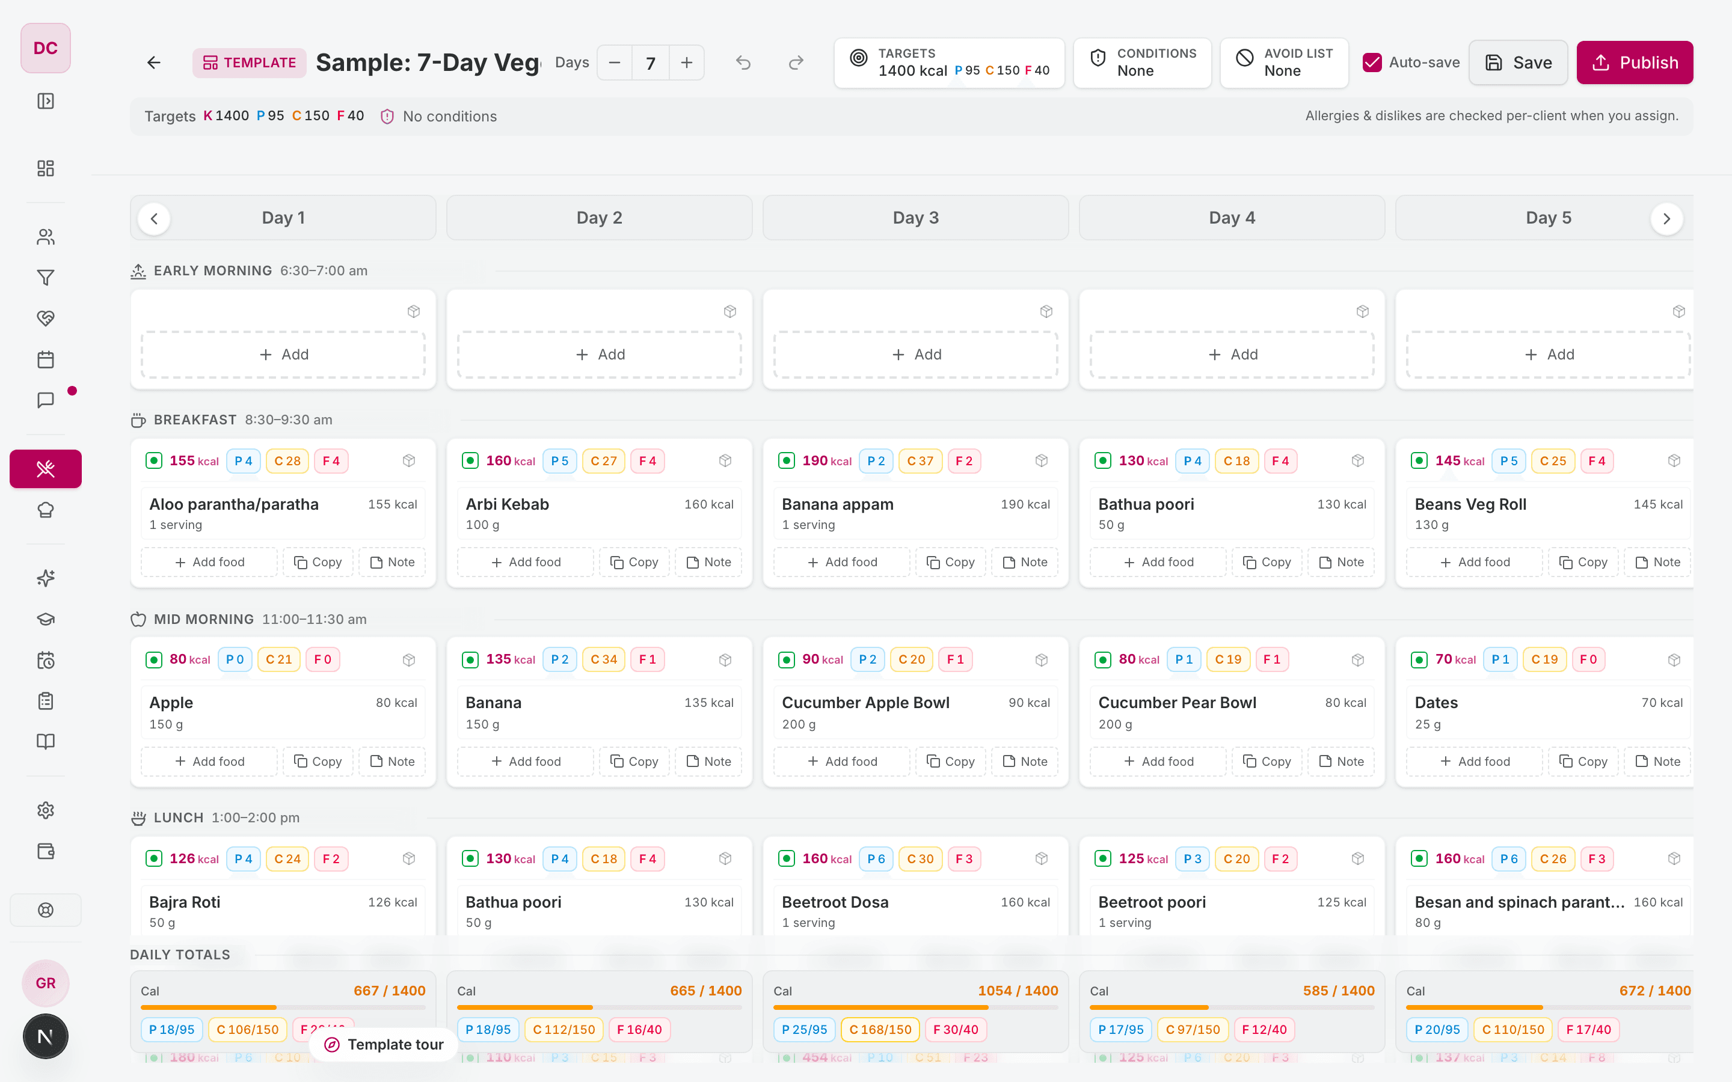Screen dimensions: 1732x1082
Task: Click the cube icon on Day 1 Early Morning card
Action: [x=414, y=311]
